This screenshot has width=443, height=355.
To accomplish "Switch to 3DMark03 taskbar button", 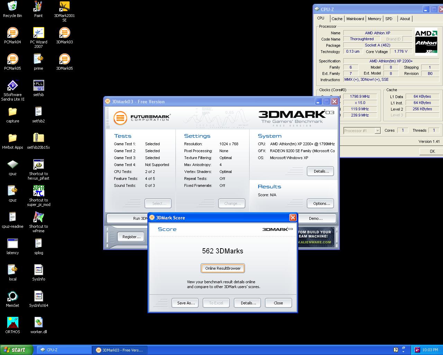I will [x=120, y=350].
